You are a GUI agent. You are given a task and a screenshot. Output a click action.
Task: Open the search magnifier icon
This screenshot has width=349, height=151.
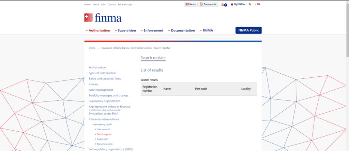click(250, 4)
